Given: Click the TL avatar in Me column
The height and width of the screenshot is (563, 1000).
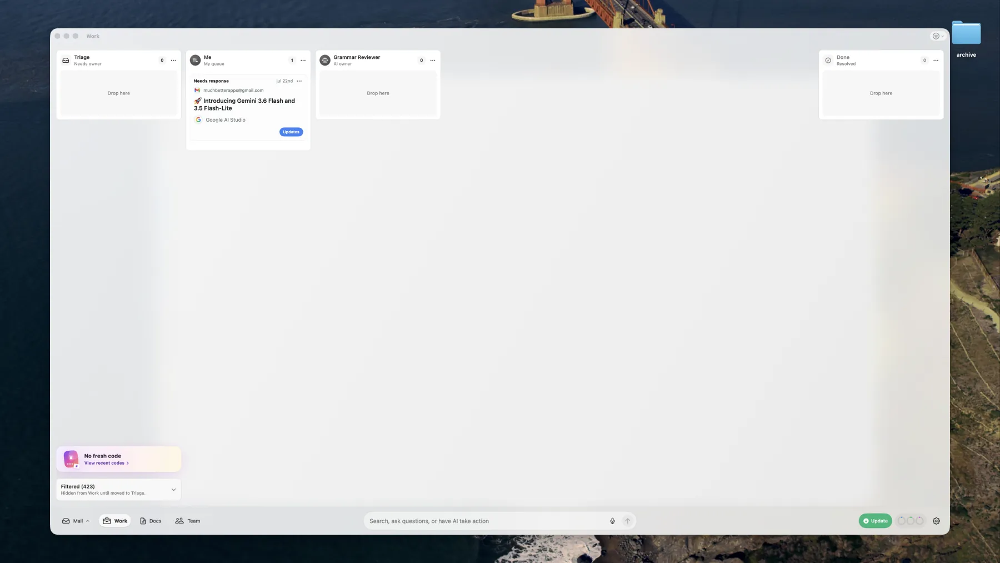Looking at the screenshot, I should pyautogui.click(x=195, y=60).
